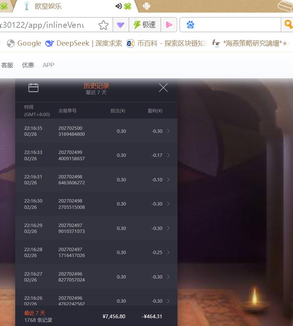This screenshot has height=326, width=293.
Task: Click the 时间 (GMT+8:00) column header
Action: 37,111
